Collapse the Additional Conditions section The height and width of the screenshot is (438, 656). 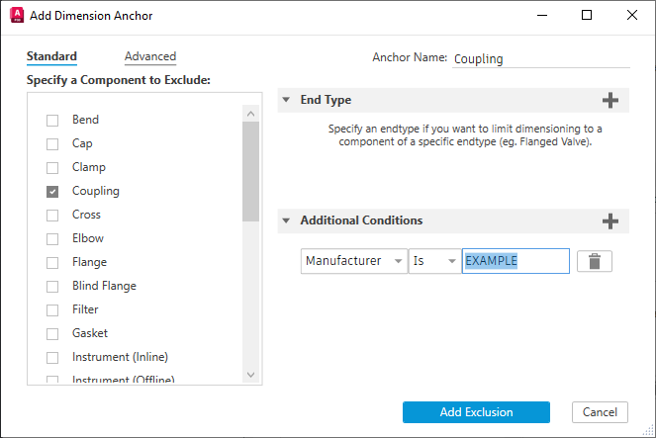click(286, 220)
